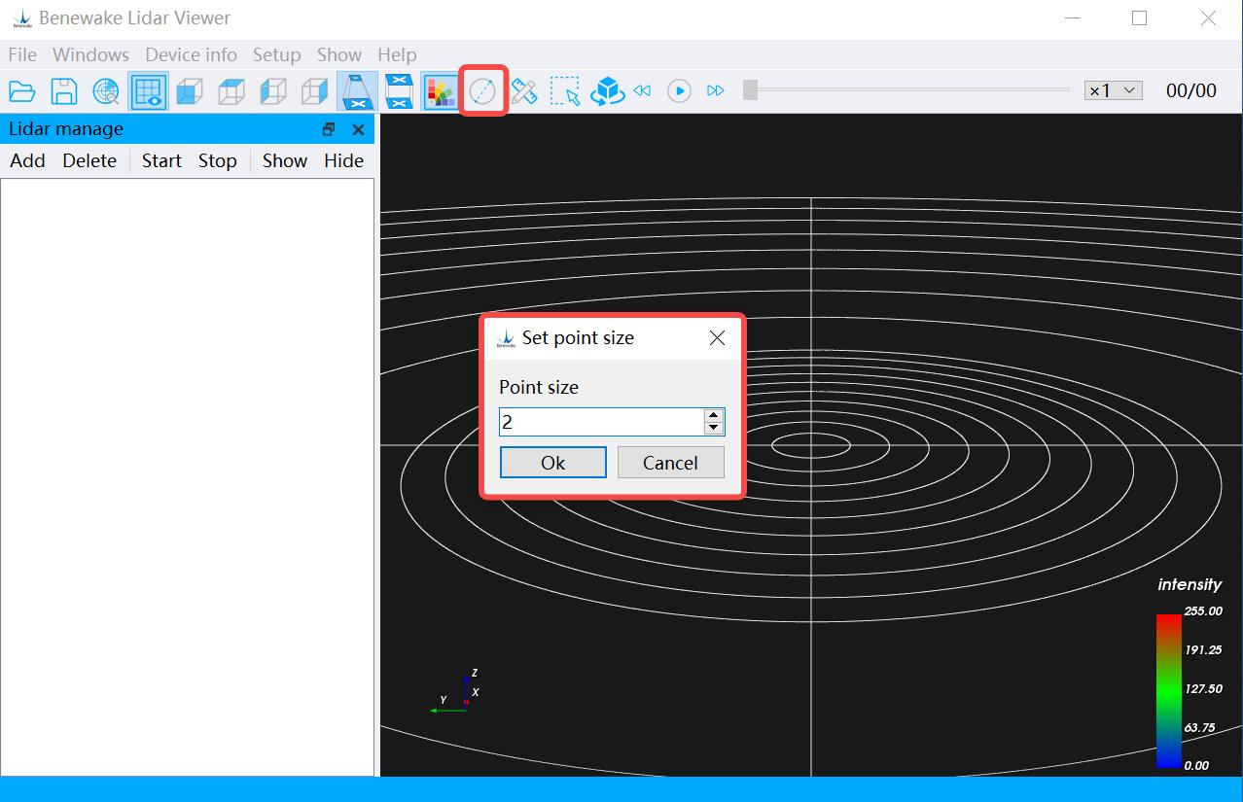This screenshot has height=802, width=1243.
Task: Click the rewind playback button
Action: coord(642,90)
